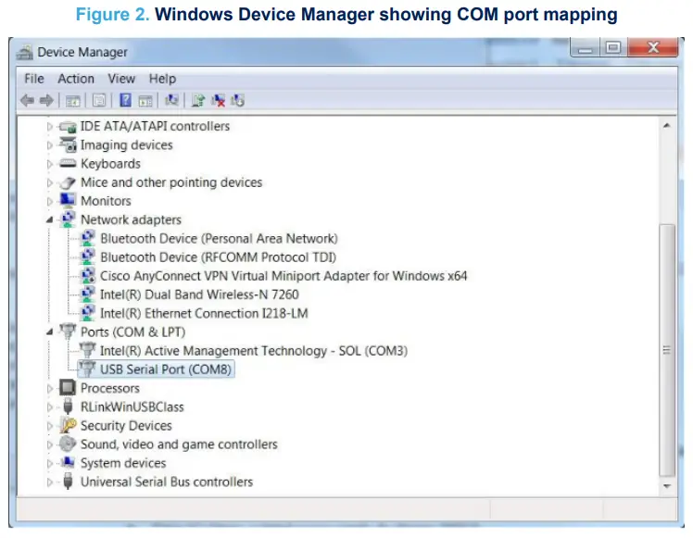Click the Forward arrow toolbar icon

coord(46,100)
